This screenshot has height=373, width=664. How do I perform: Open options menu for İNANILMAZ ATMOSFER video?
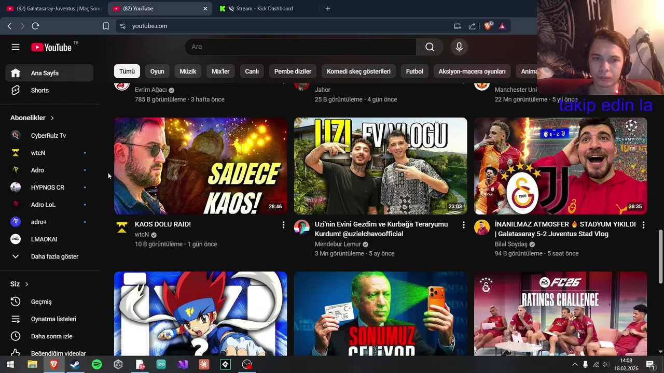pyautogui.click(x=643, y=225)
